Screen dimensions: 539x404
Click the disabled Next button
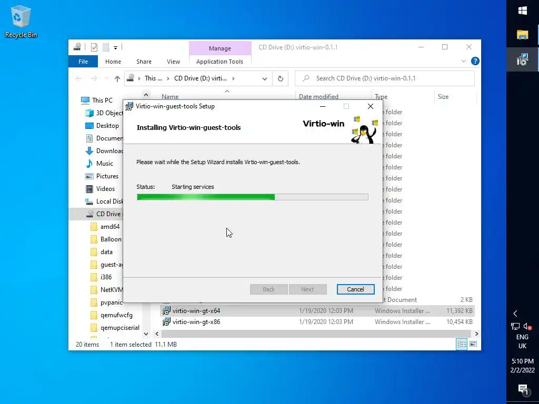[307, 289]
